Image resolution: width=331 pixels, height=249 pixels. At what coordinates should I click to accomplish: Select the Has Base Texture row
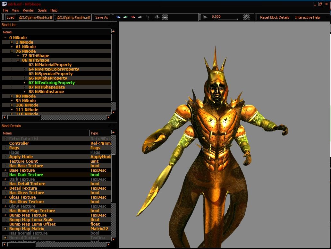pyautogui.click(x=56, y=166)
